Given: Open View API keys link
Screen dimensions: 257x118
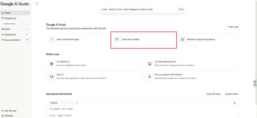Looking at the screenshot, I should pos(213,94).
